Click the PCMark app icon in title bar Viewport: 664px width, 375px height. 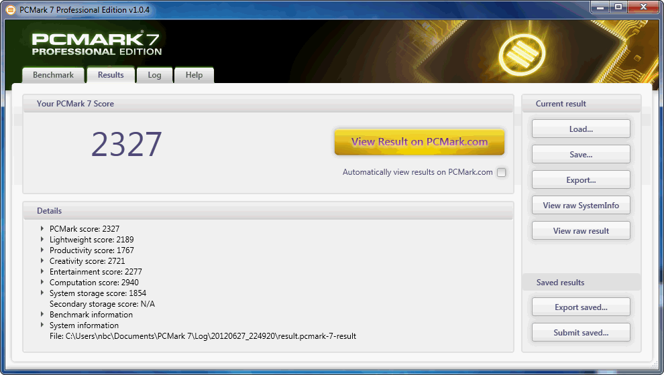point(11,9)
